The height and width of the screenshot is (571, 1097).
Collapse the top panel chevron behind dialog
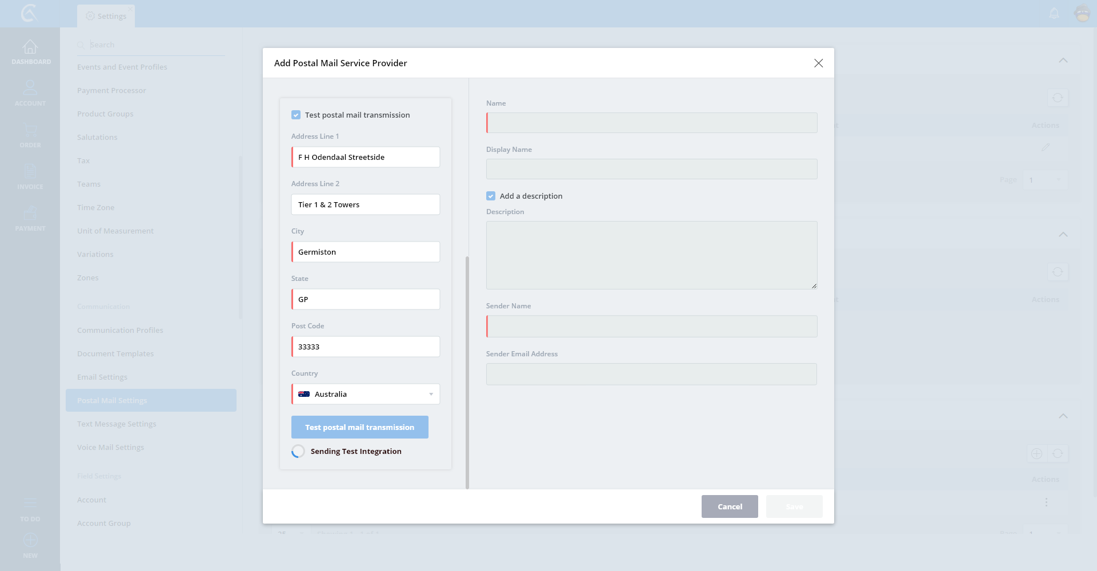pos(1063,61)
